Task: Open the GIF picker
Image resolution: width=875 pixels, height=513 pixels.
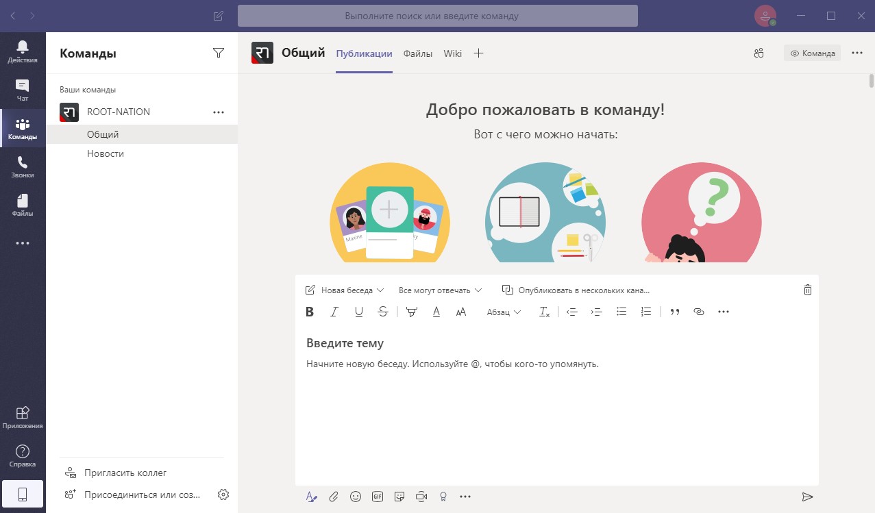Action: [378, 497]
